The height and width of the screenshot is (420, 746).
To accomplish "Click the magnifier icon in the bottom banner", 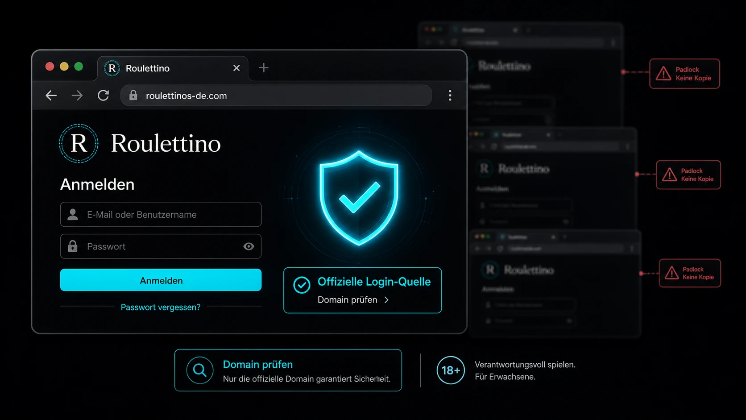I will (x=199, y=370).
